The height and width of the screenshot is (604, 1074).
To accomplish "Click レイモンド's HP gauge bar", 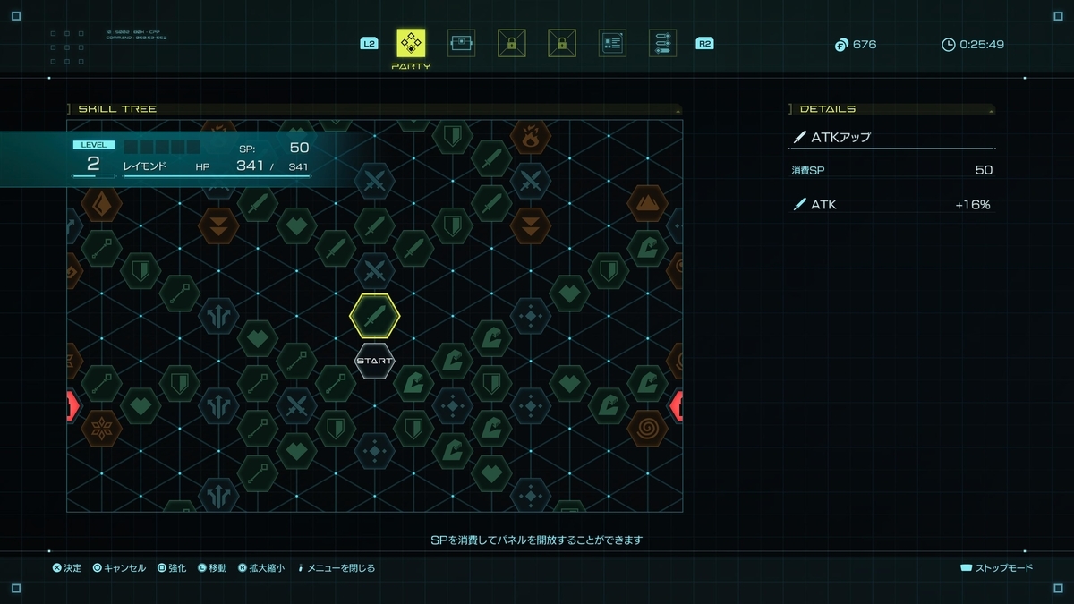I will 217,176.
